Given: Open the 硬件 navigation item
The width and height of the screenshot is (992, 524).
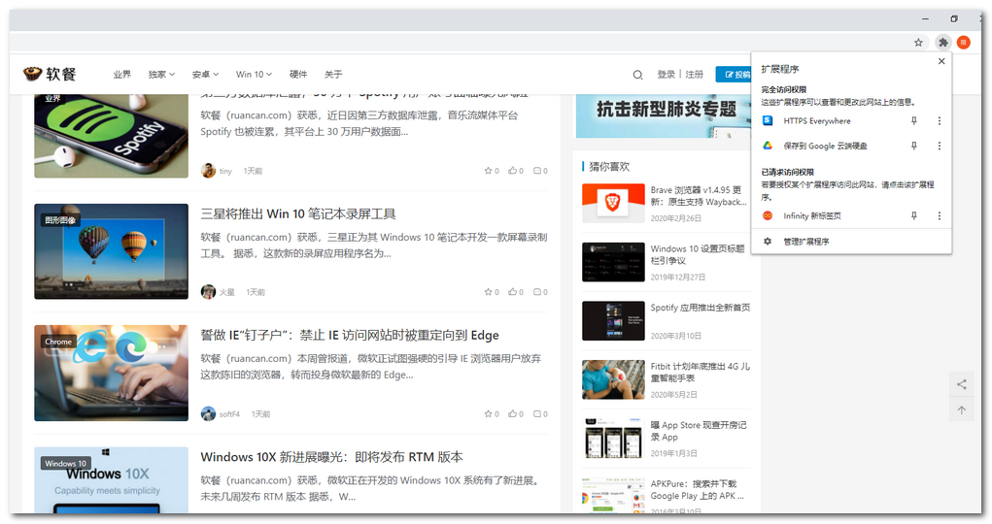Looking at the screenshot, I should tap(298, 74).
